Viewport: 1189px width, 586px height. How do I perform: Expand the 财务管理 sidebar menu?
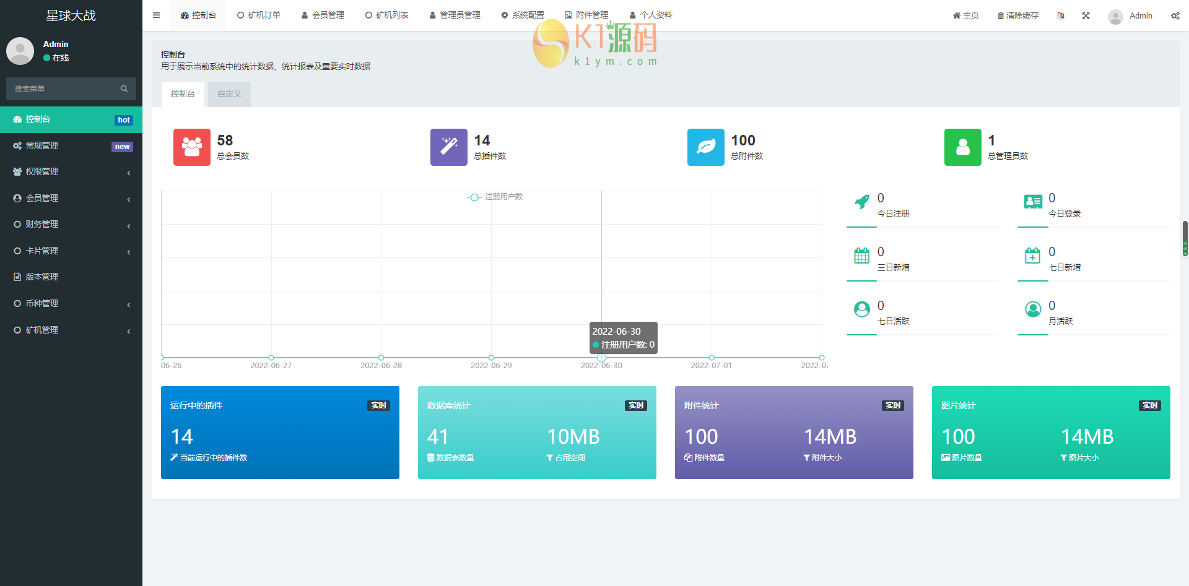coord(71,224)
